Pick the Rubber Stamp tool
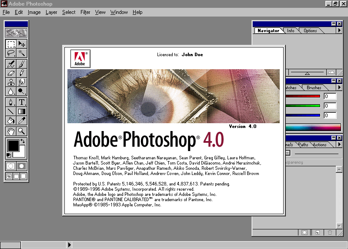 coord(11,82)
